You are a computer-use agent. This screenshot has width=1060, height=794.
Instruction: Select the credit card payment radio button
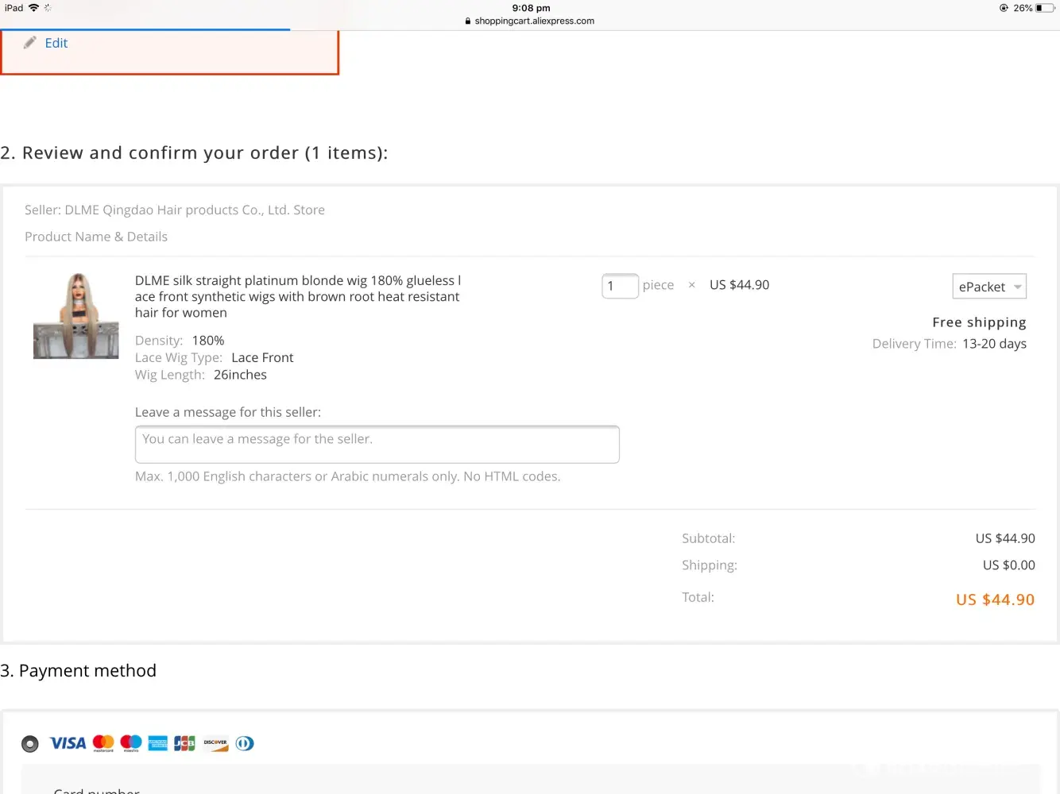tap(30, 744)
